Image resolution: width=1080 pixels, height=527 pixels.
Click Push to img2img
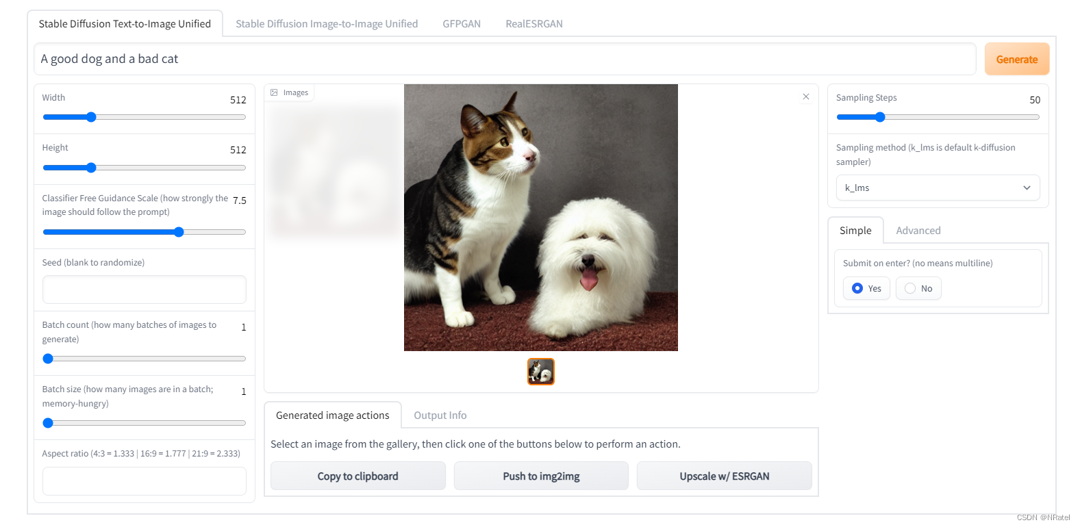coord(541,476)
